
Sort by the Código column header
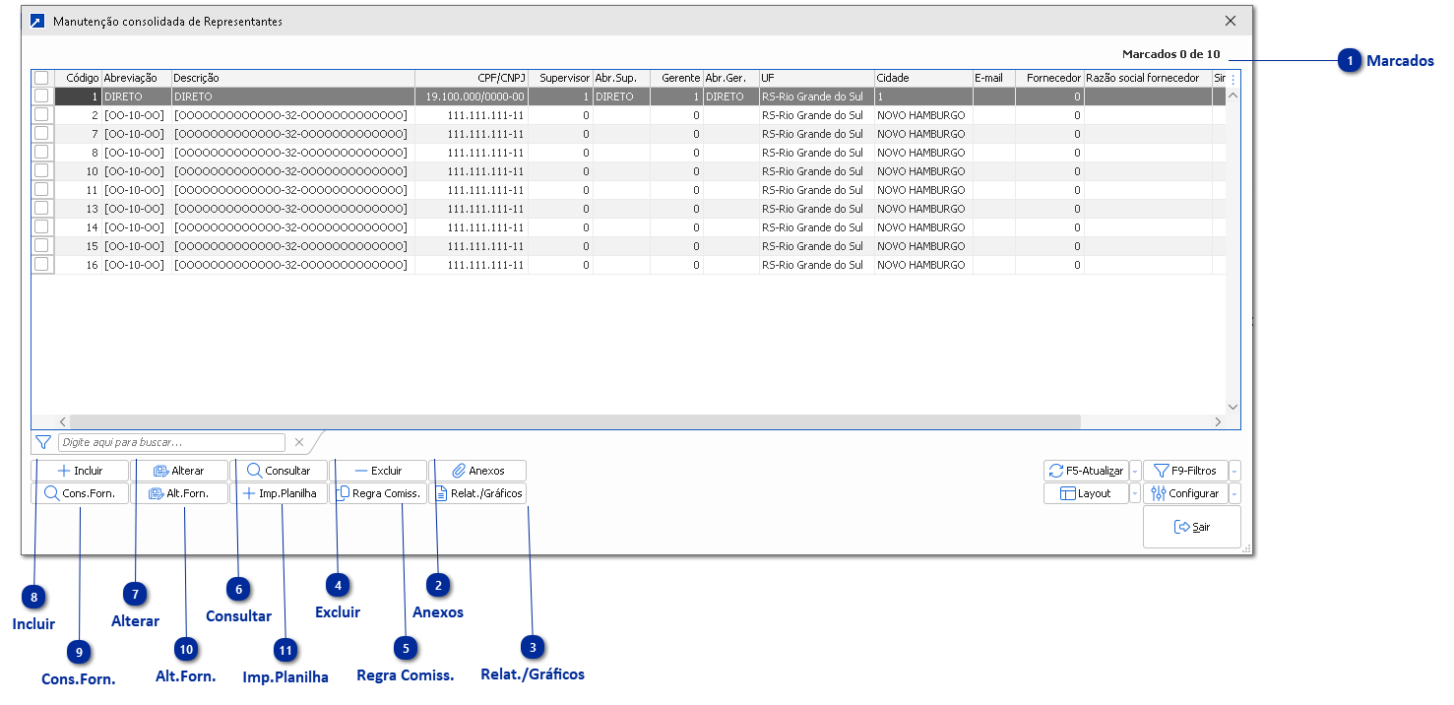point(78,78)
